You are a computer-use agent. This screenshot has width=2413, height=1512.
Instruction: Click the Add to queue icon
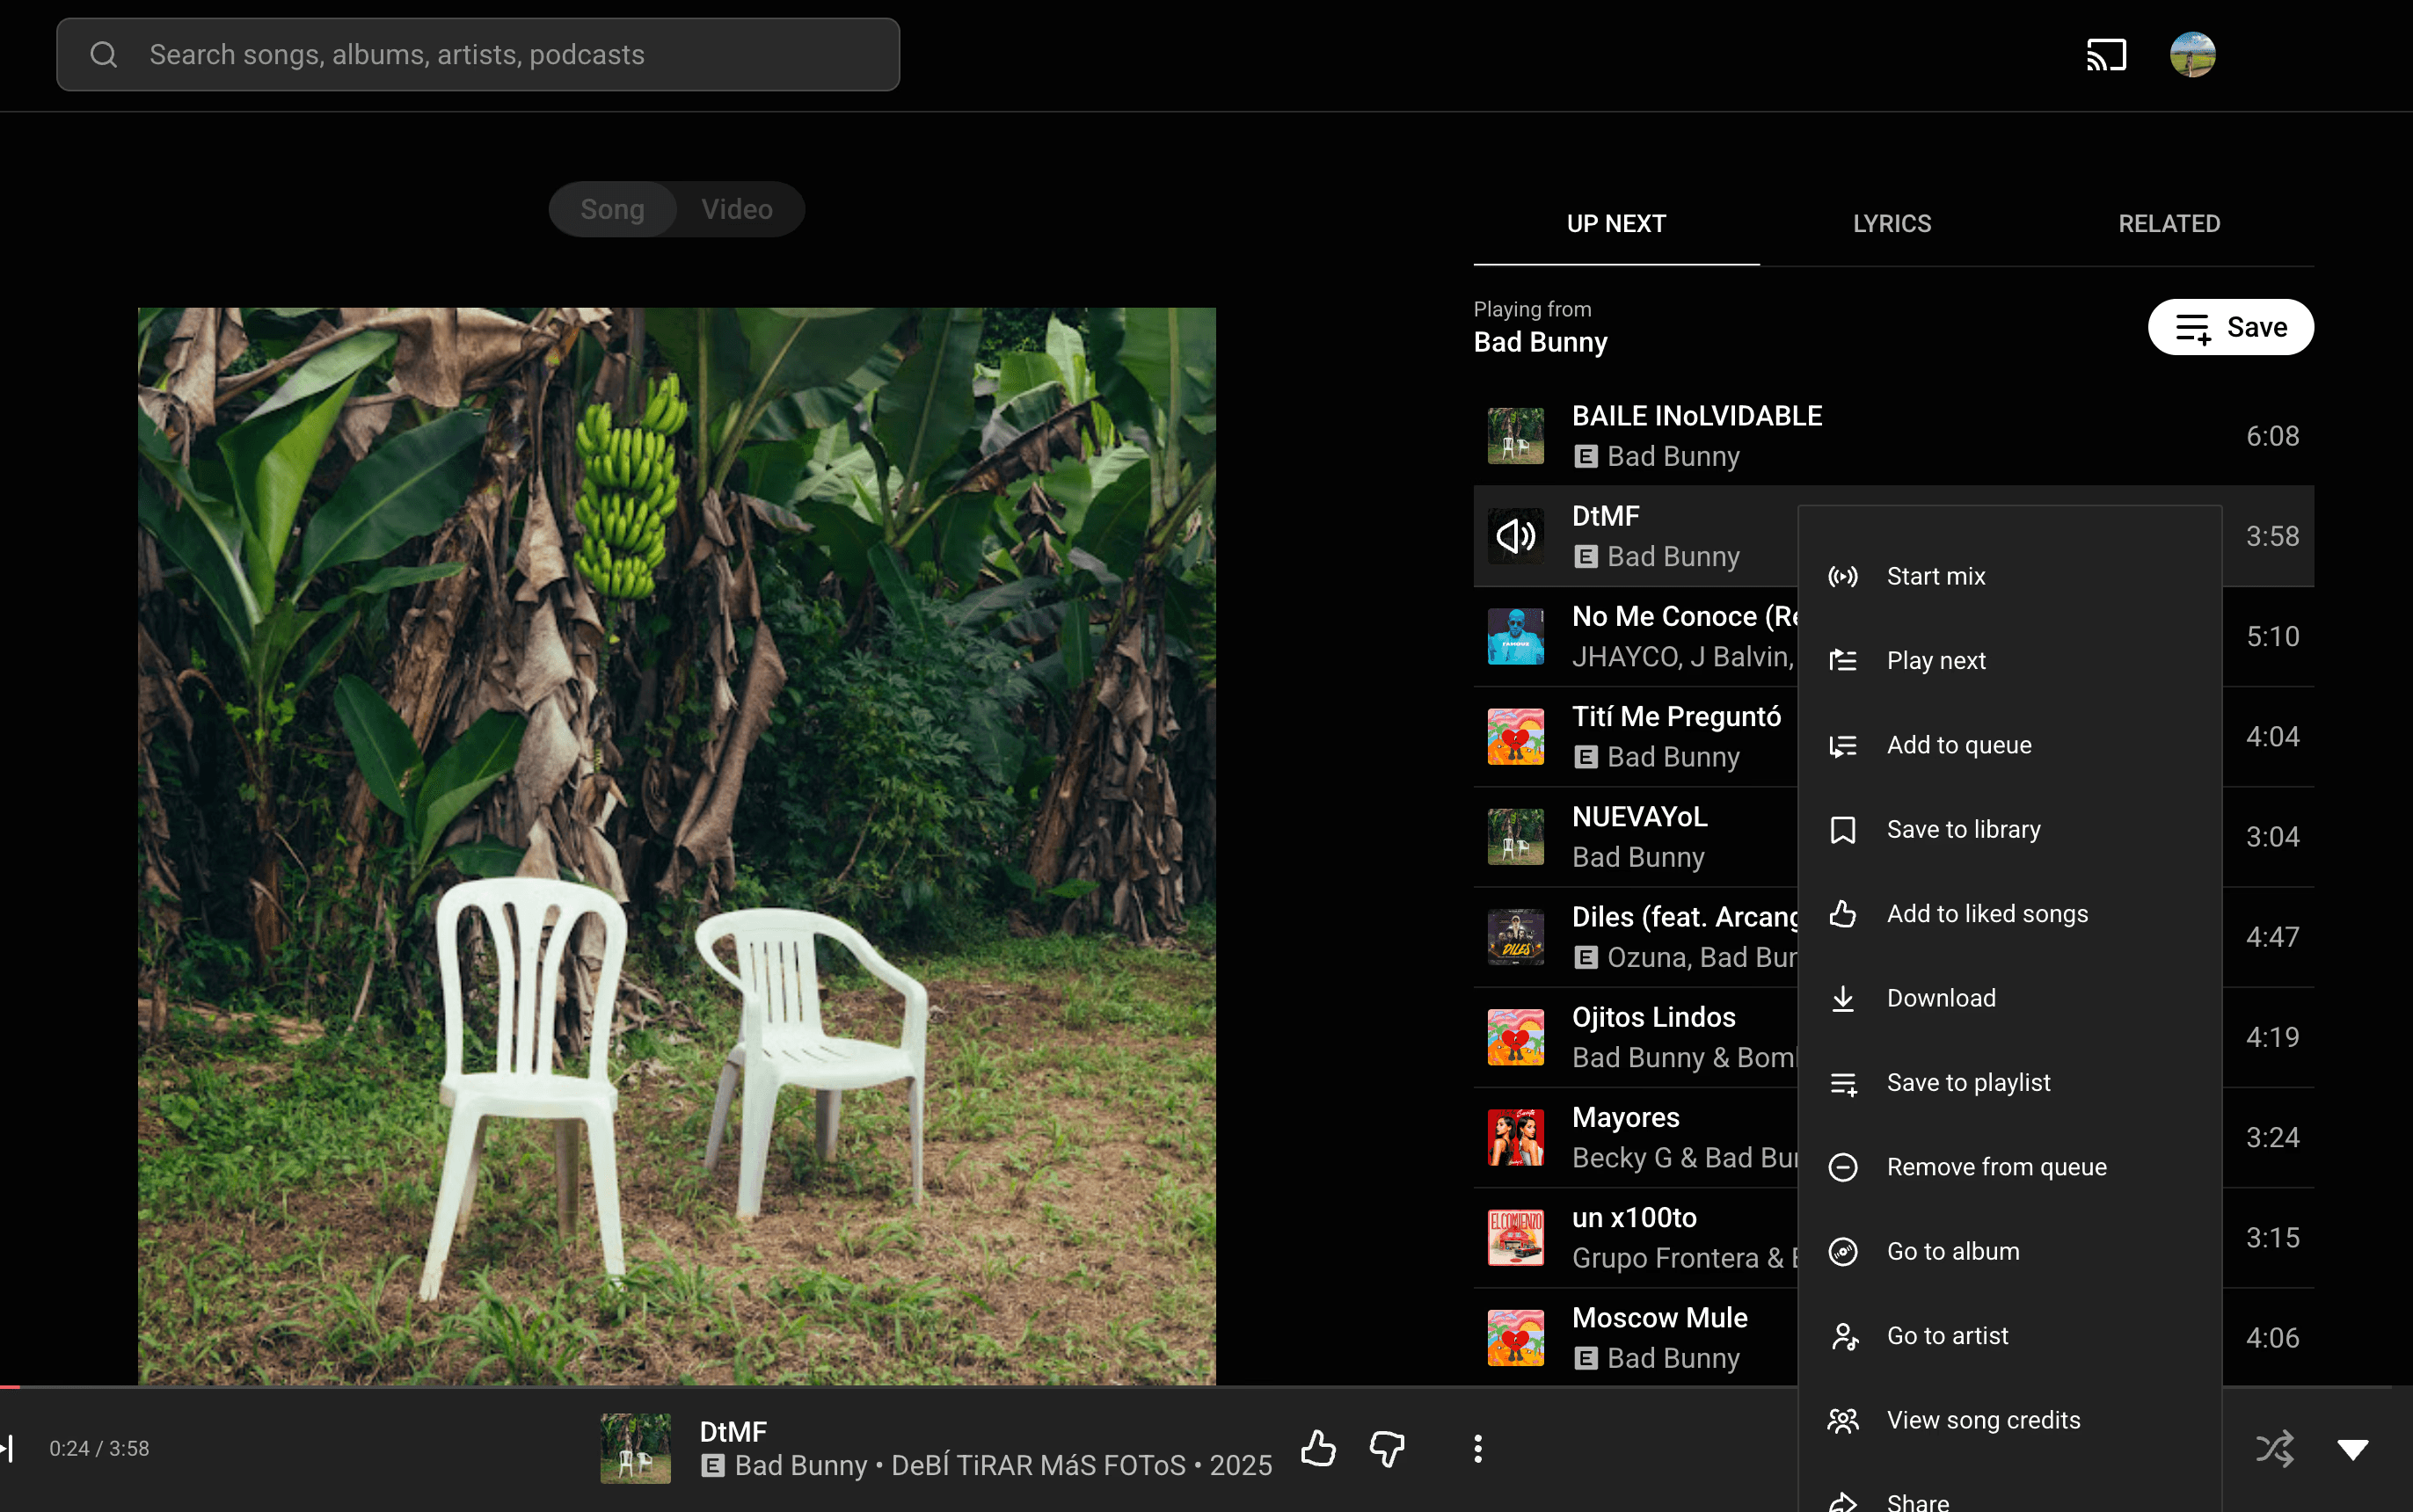point(1843,745)
